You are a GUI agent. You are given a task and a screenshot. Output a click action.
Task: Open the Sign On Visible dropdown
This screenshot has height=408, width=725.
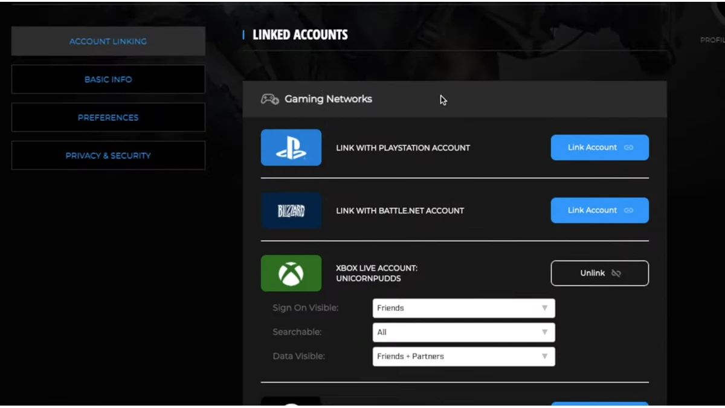(463, 308)
